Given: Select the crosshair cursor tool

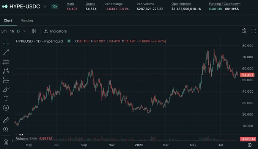Looking at the screenshot, I should pyautogui.click(x=6, y=43).
